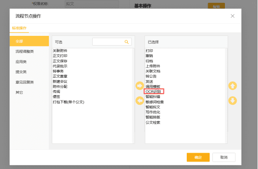Click the right-arrow add-to-selected button

pos(140,86)
